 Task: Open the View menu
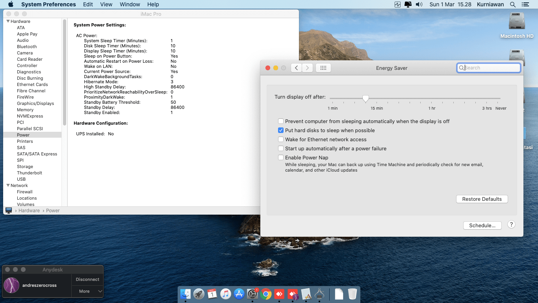(106, 4)
